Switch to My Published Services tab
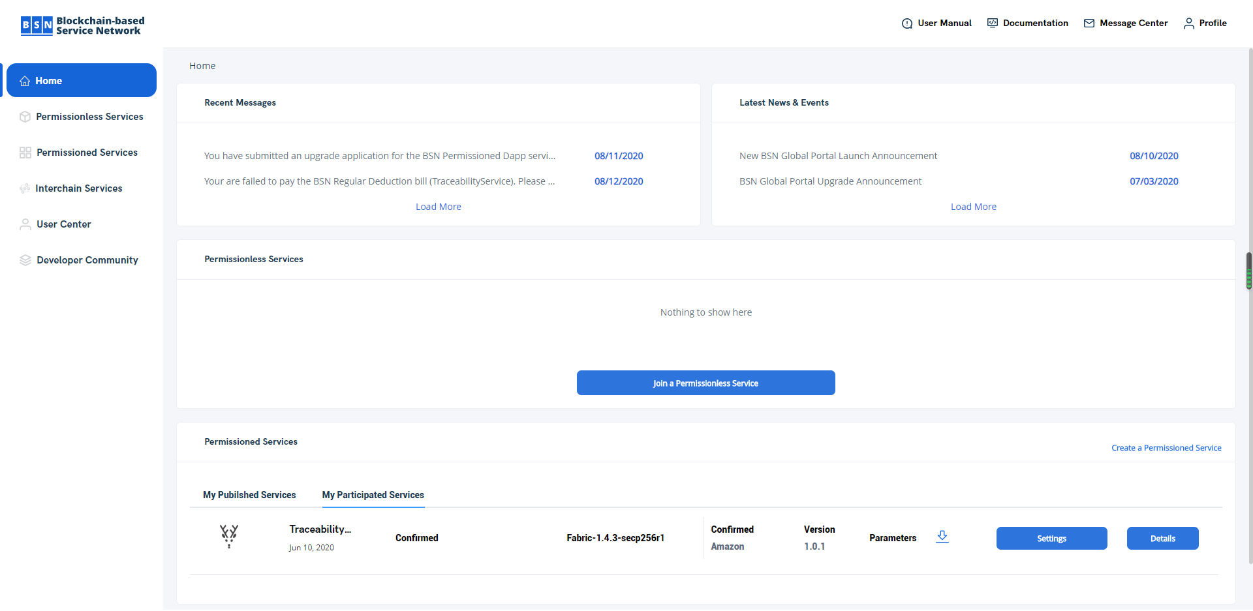This screenshot has width=1253, height=611. (x=249, y=495)
